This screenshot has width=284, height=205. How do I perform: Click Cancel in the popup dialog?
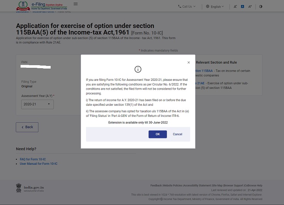177,134
